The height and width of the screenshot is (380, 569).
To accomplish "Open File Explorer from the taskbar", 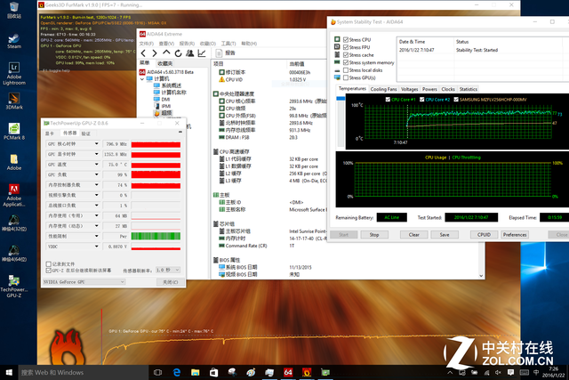I will point(196,372).
